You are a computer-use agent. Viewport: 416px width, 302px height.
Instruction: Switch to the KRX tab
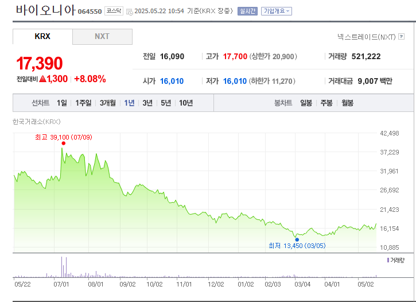(42, 36)
